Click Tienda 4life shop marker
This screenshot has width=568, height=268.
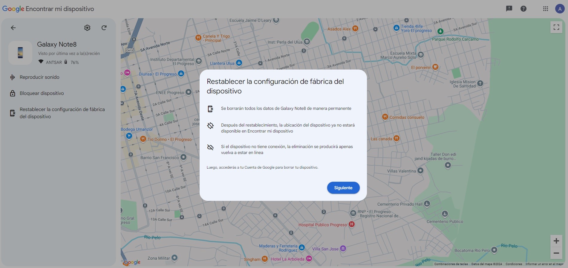pyautogui.click(x=396, y=28)
